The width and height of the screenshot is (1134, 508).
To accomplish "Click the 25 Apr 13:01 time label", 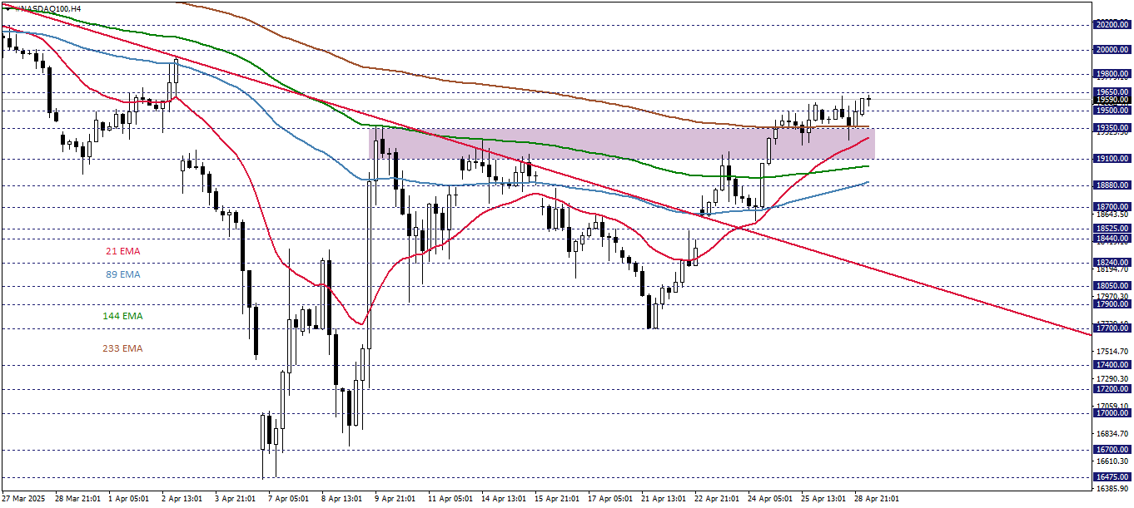I will 824,499.
